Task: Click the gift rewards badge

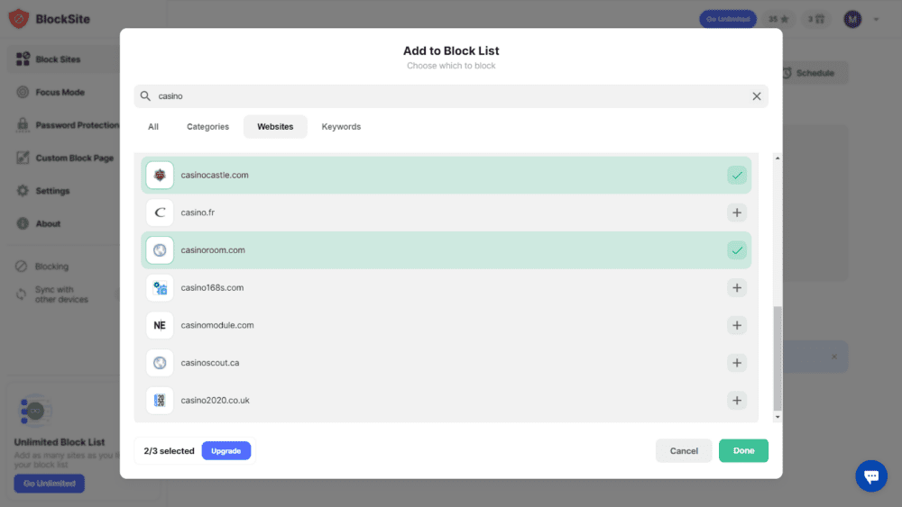Action: [815, 19]
